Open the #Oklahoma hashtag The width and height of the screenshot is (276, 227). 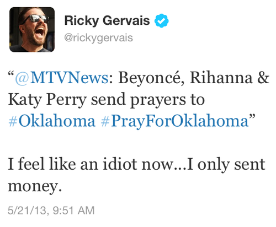(52, 121)
